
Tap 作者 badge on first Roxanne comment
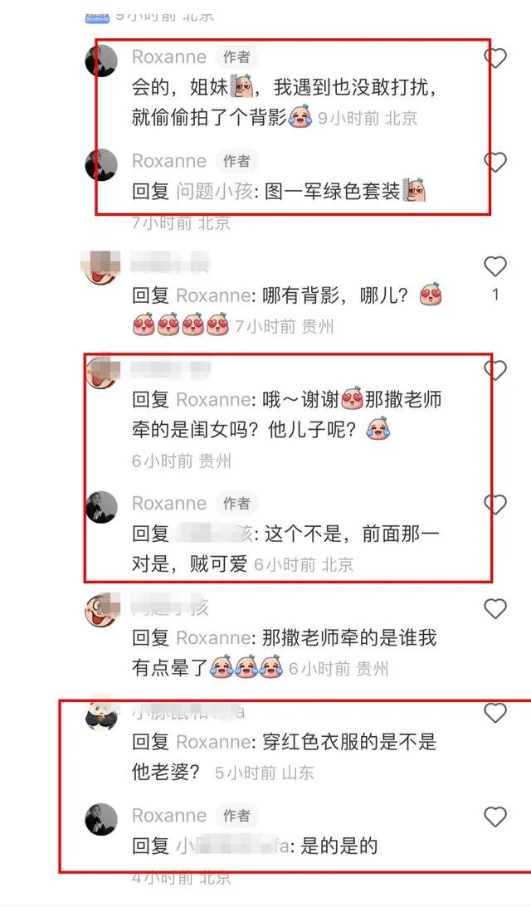pos(236,57)
